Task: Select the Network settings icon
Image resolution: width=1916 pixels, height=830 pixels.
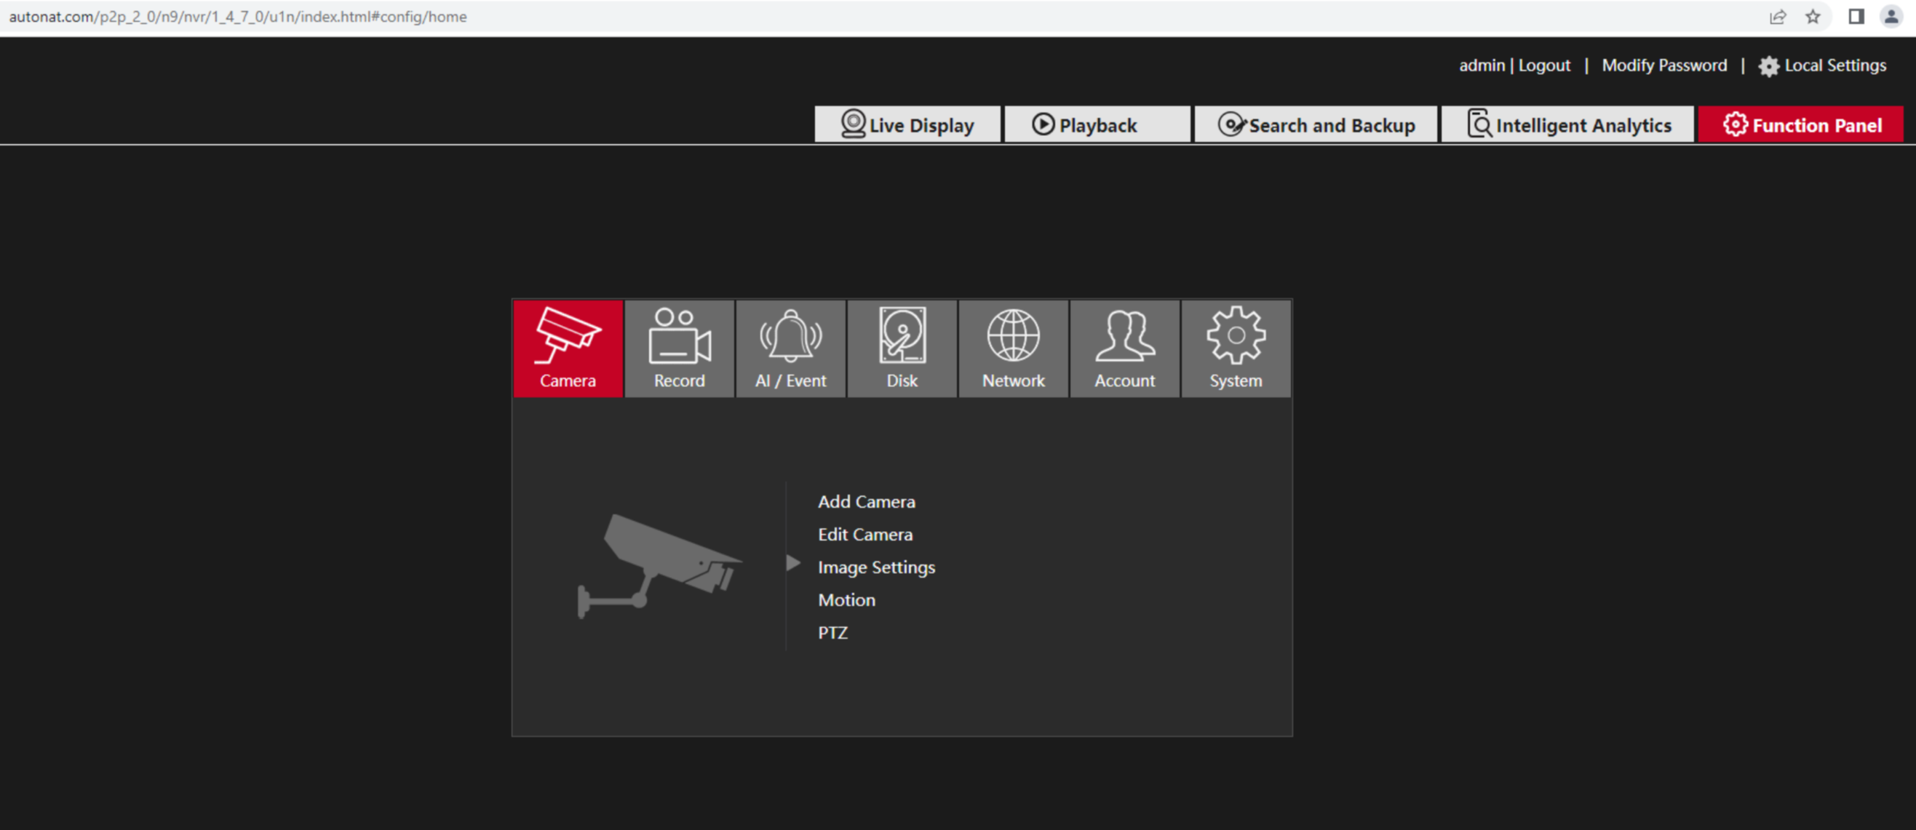Action: point(1013,348)
